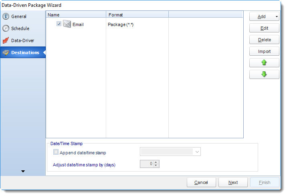Click the Date/Time Stamp group label
The width and height of the screenshot is (287, 196).
(67, 143)
